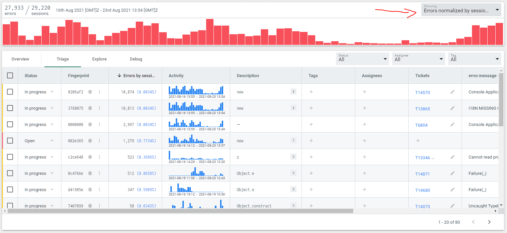Open ticket link T13865
The height and width of the screenshot is (233, 507).
[422, 109]
